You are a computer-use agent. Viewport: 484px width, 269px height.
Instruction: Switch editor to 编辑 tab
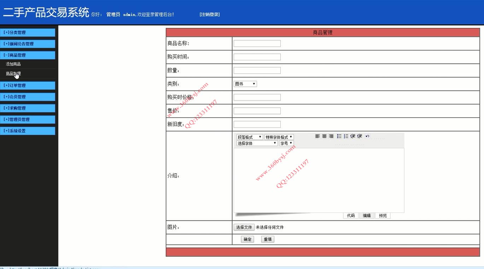point(367,216)
